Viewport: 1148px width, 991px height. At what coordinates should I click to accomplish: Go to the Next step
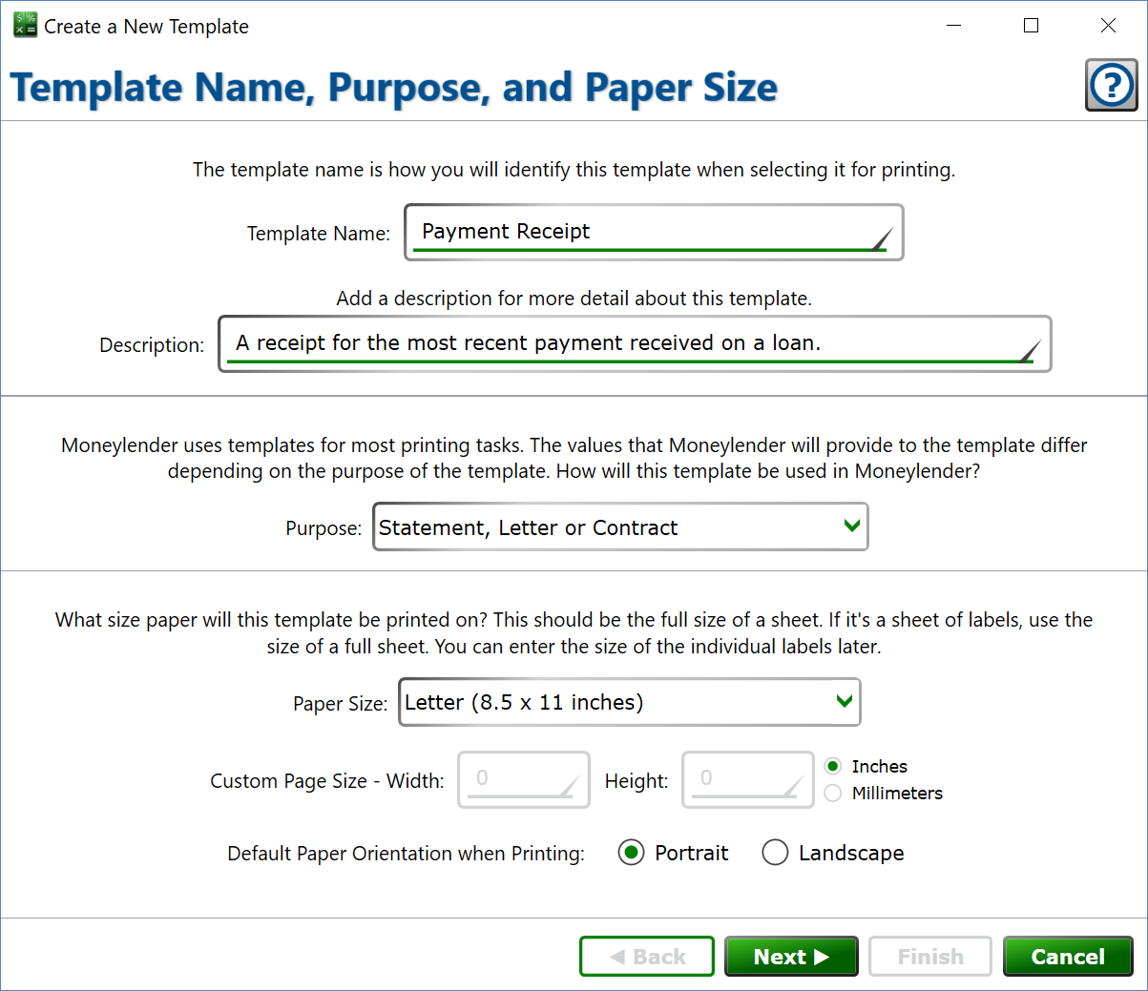pyautogui.click(x=791, y=956)
